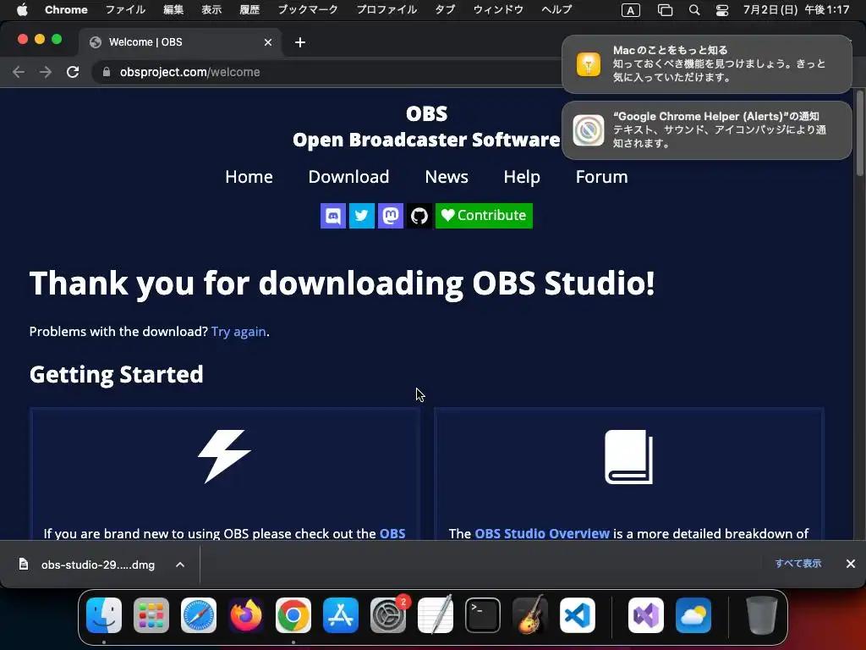Launch Visual Studio from the Dock
This screenshot has height=650, width=866.
tap(646, 615)
